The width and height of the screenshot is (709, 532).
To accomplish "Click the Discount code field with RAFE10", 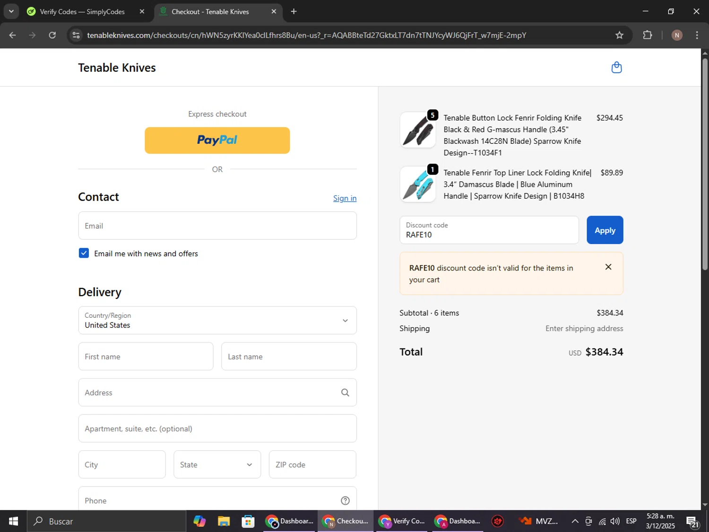I will [x=489, y=230].
